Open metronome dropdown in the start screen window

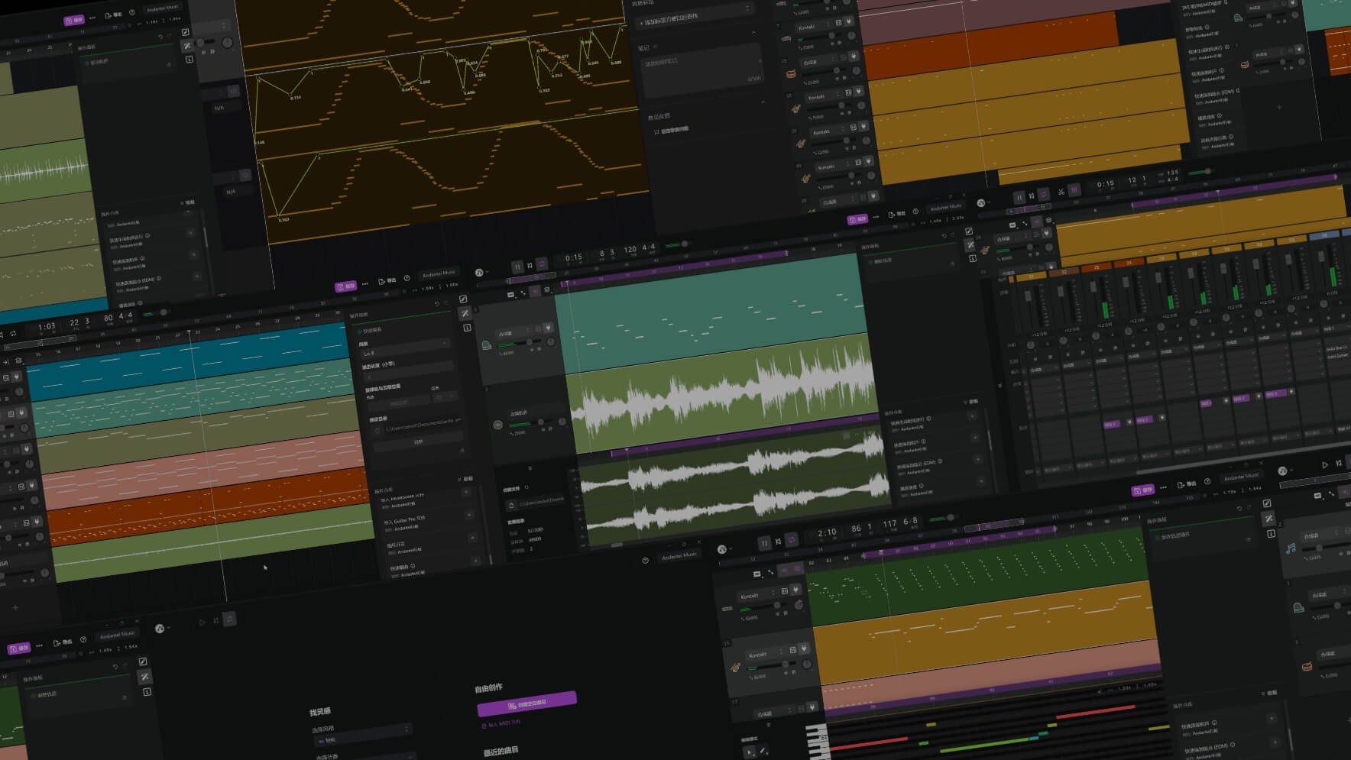coord(163,629)
